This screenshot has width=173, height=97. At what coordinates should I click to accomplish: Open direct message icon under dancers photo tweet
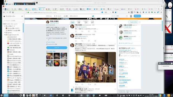pyautogui.click(x=95, y=84)
